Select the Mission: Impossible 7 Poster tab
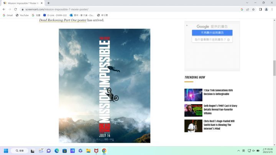This screenshot has height=155, width=276. pos(23,3)
